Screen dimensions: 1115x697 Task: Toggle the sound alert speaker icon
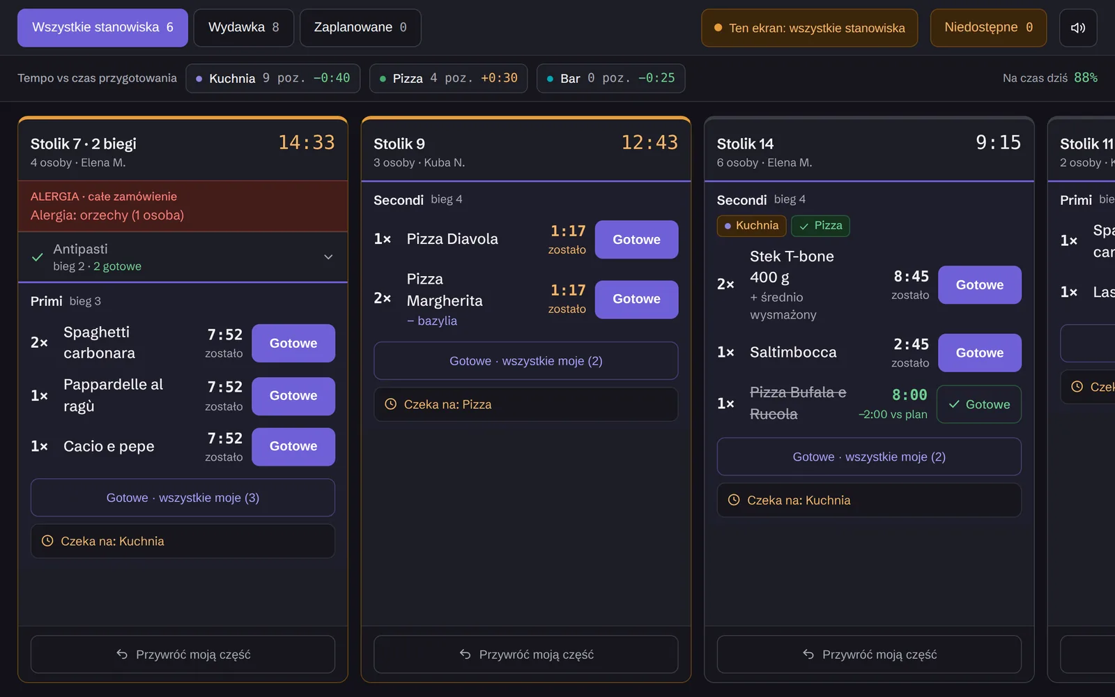(x=1078, y=28)
